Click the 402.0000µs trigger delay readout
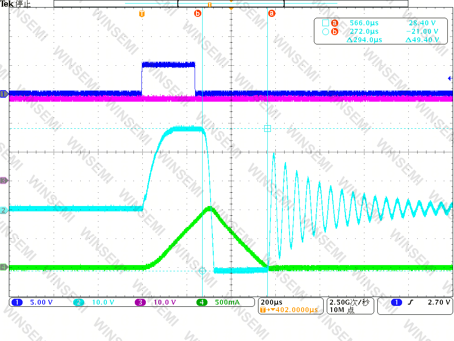The height and width of the screenshot is (341, 454). click(297, 310)
